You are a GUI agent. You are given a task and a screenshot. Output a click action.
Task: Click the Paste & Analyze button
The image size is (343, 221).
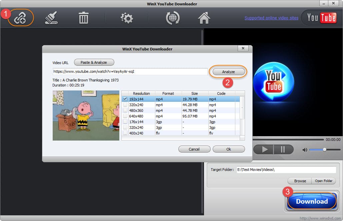pyautogui.click(x=94, y=62)
